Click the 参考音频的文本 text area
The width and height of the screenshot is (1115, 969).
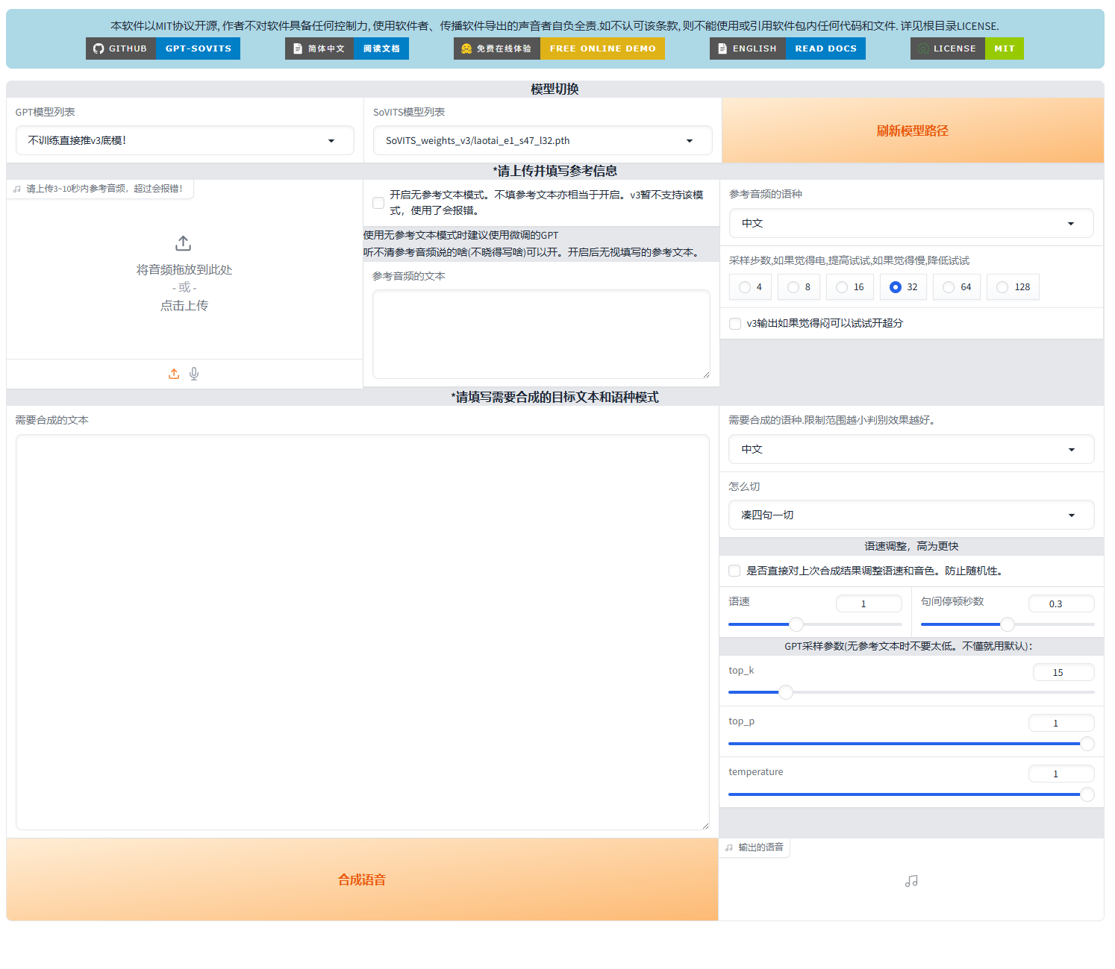coord(541,334)
